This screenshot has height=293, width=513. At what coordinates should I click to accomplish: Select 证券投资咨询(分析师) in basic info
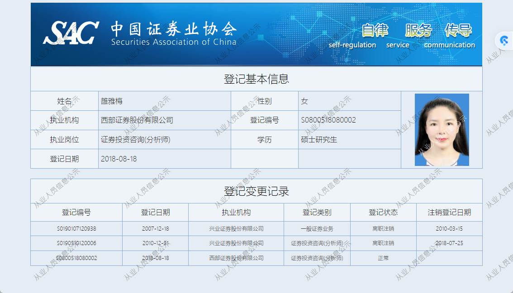pos(135,140)
